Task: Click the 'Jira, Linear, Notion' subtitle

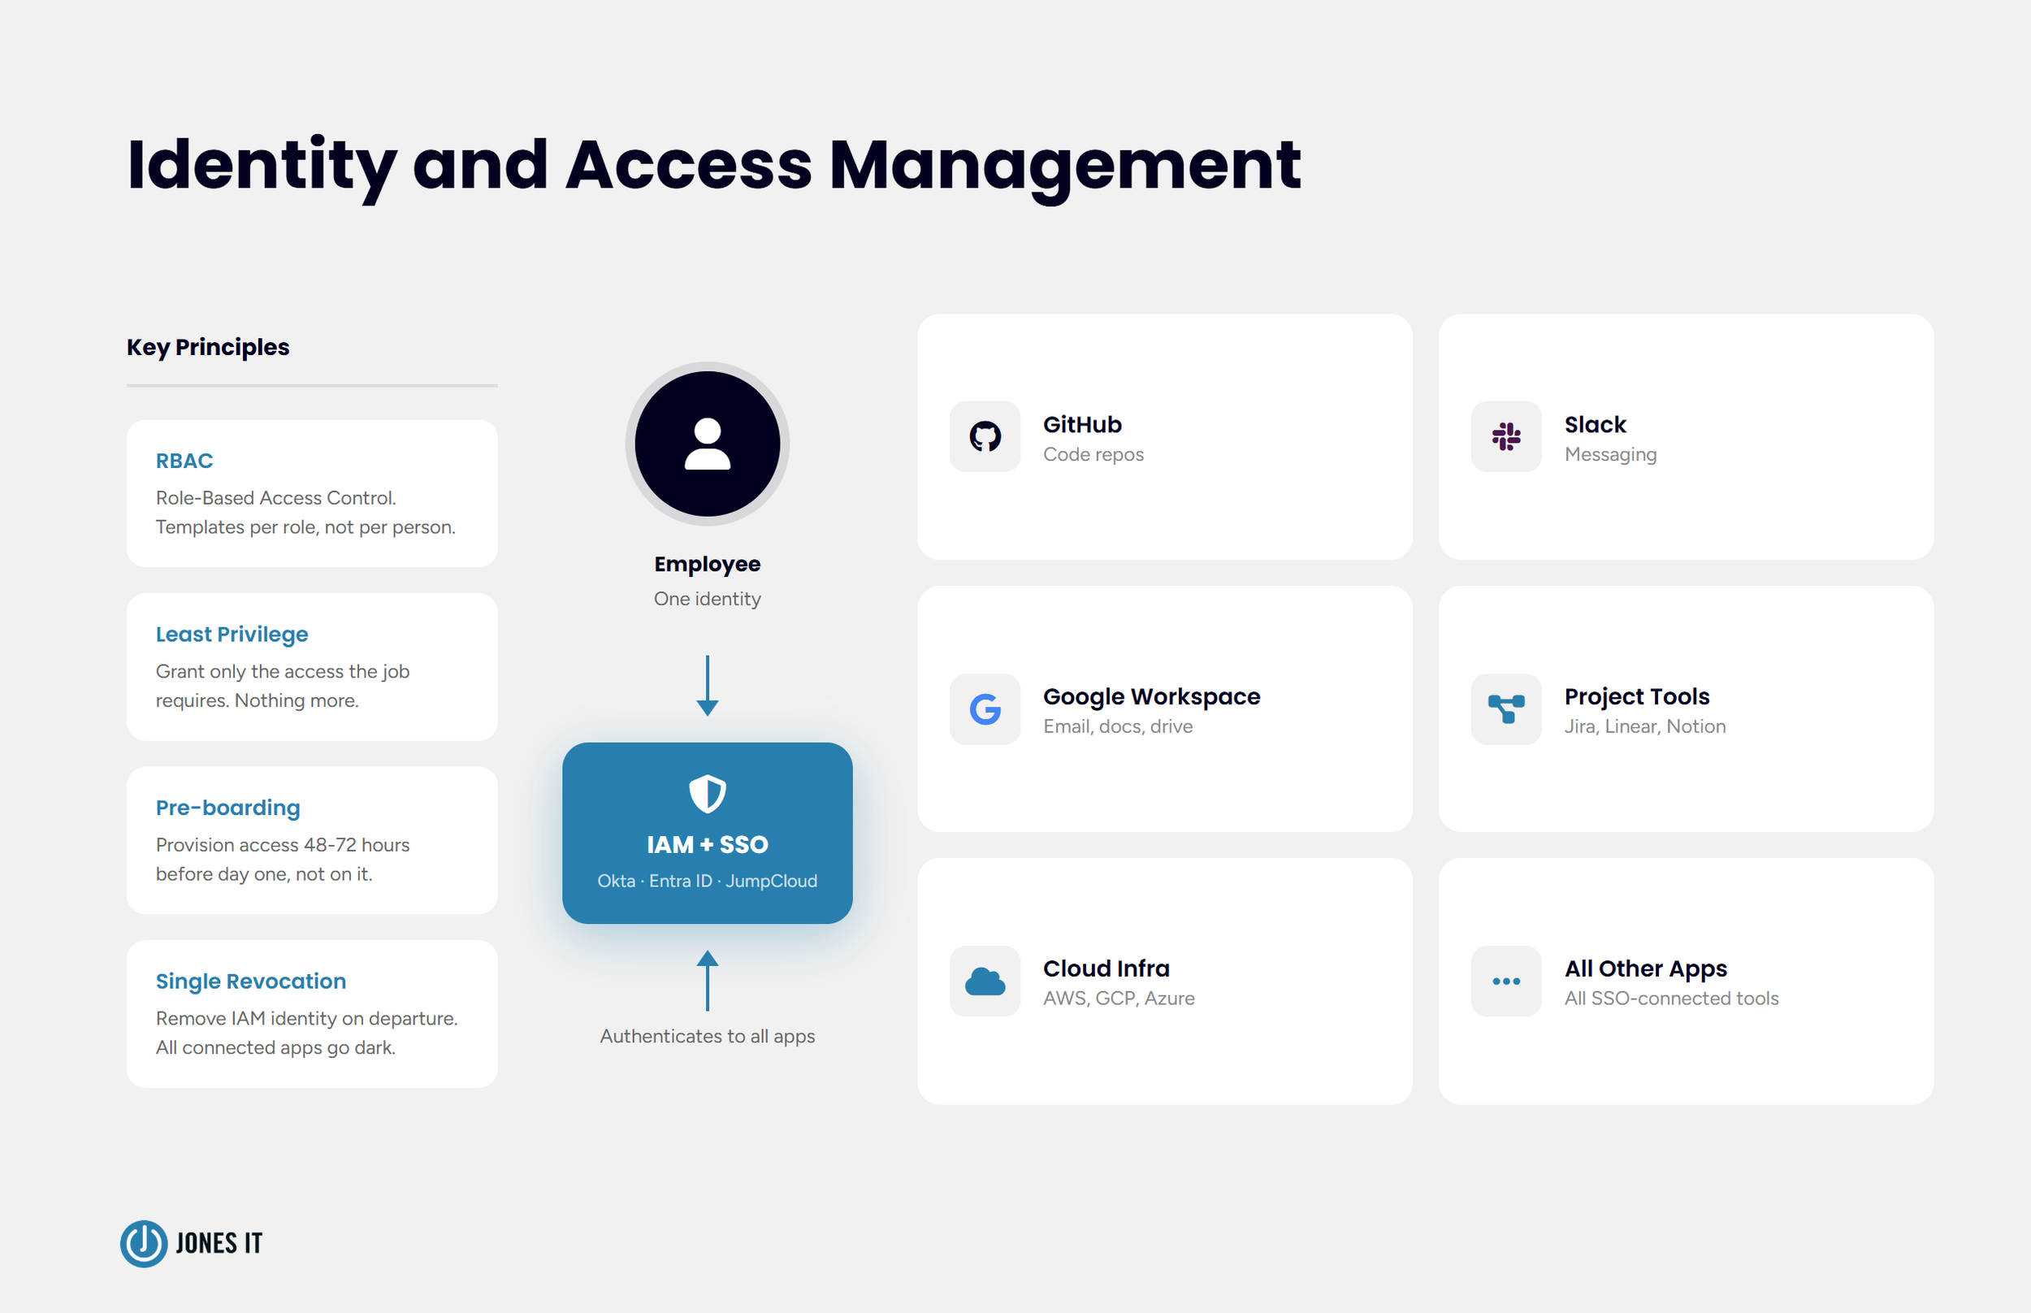Action: 1645,726
